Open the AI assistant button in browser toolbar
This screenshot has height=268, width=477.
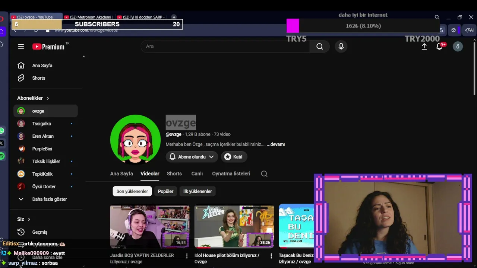tap(470, 30)
